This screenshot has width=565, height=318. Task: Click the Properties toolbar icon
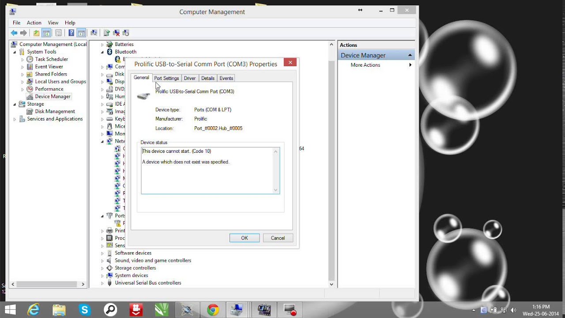58,33
